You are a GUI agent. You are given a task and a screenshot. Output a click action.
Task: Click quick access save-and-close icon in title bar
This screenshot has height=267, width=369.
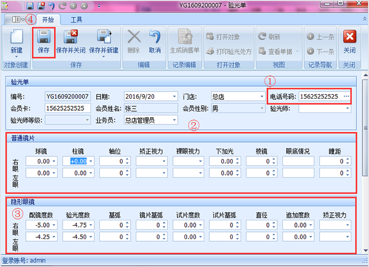pyautogui.click(x=41, y=5)
